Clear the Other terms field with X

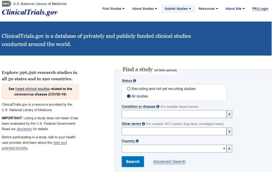click(230, 132)
